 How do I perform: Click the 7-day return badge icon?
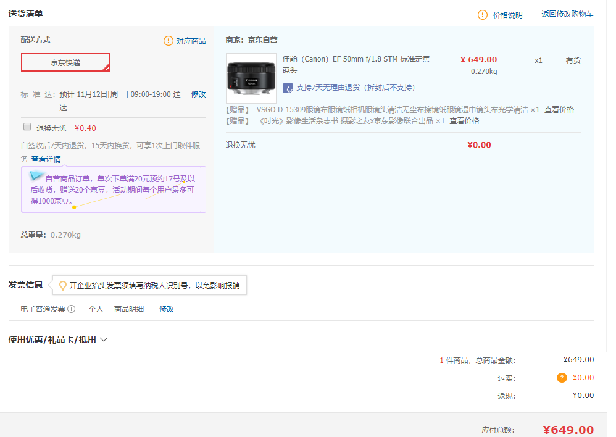288,88
